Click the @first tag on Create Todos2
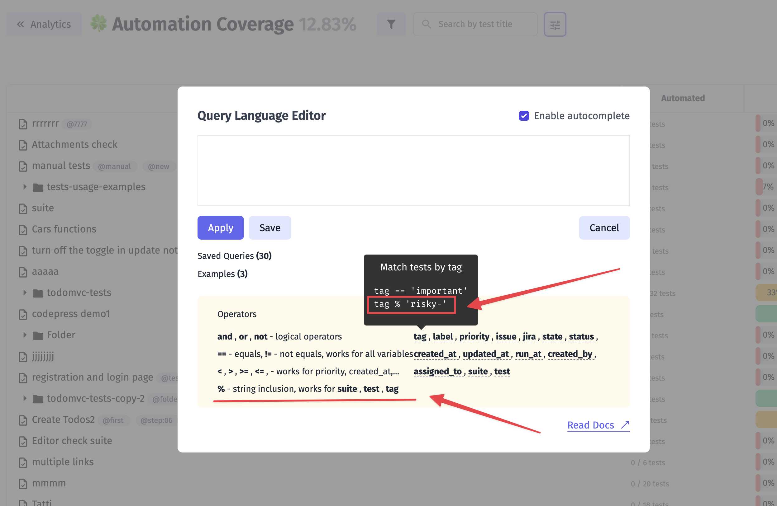 click(113, 421)
